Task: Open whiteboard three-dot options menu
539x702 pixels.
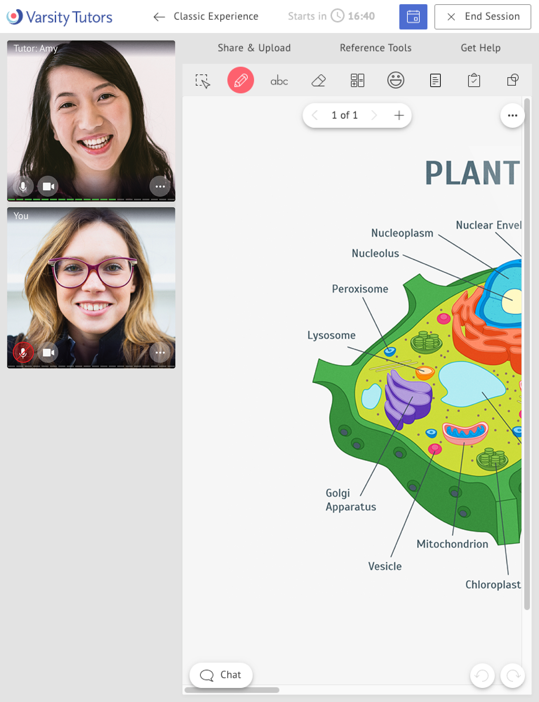Action: click(512, 115)
